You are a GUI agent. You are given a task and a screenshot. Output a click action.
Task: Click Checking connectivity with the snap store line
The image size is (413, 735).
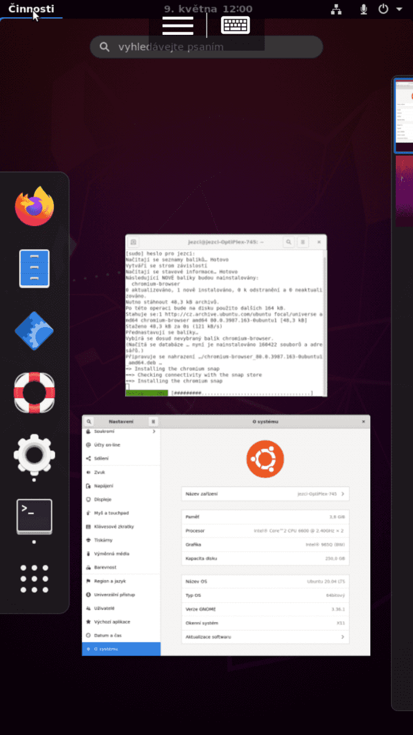pyautogui.click(x=193, y=375)
